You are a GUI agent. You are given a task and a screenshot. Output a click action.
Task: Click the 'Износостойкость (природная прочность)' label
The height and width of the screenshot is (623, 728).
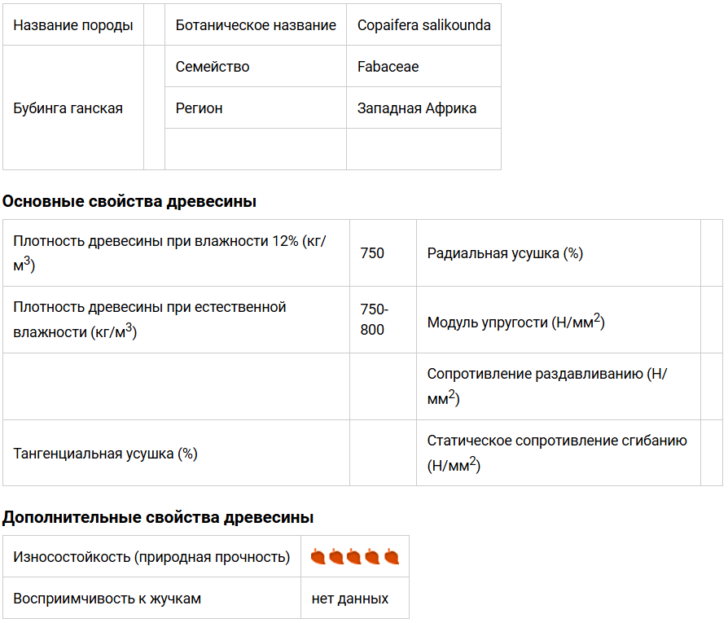point(151,557)
